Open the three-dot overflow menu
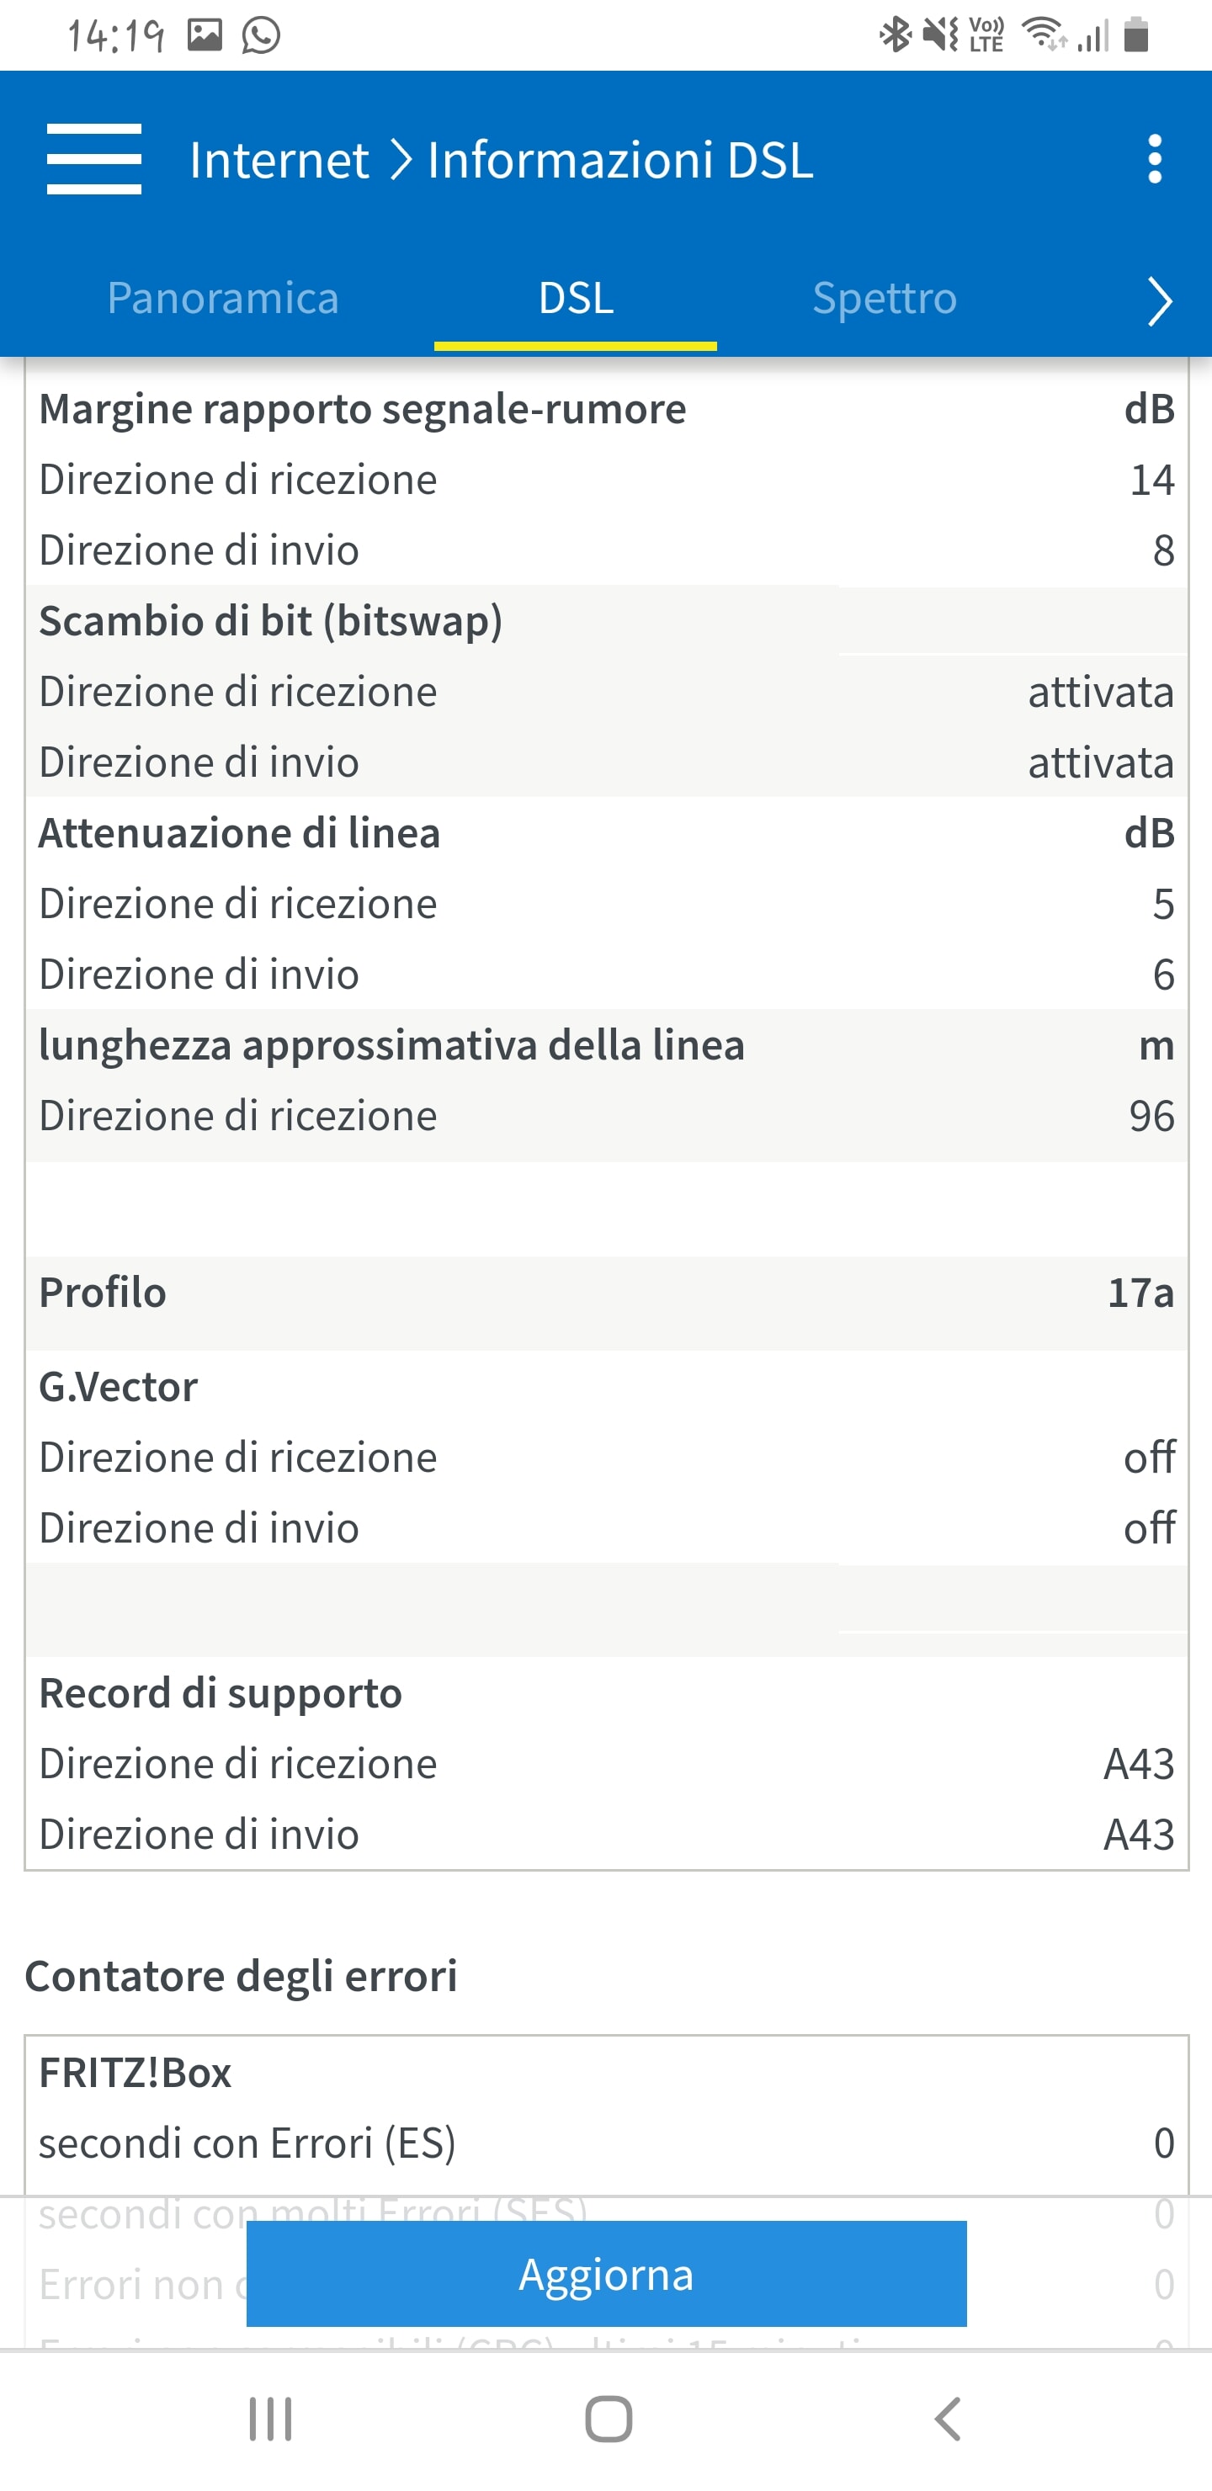 coord(1154,160)
